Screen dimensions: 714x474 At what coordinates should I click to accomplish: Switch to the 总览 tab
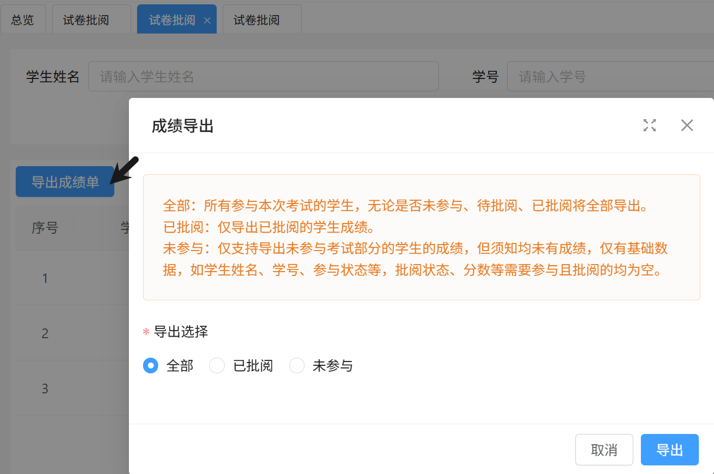click(x=22, y=20)
